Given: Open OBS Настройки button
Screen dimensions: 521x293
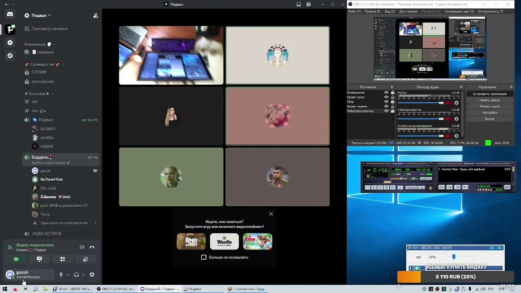Looking at the screenshot, I should (490, 113).
